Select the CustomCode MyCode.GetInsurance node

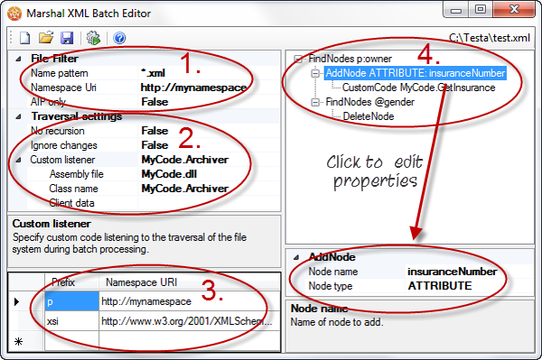(418, 88)
